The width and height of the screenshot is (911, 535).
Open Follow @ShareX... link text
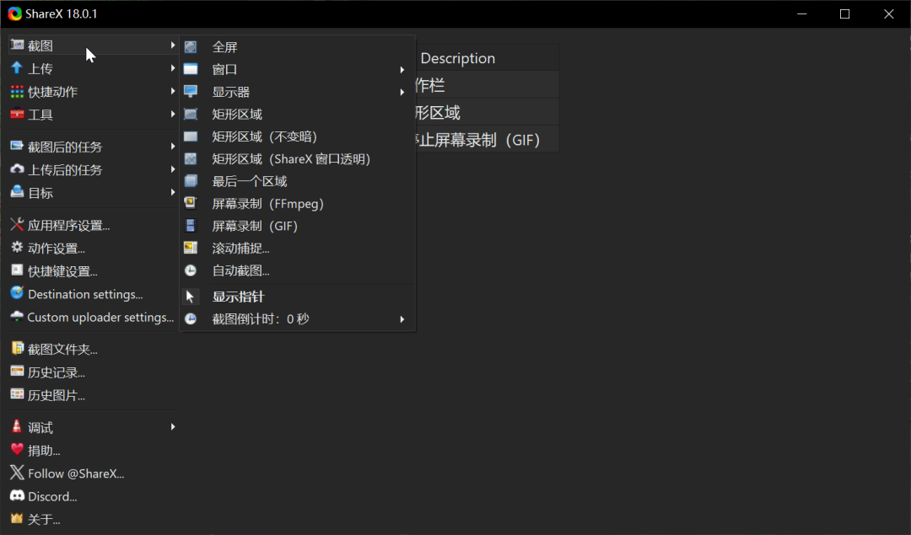pyautogui.click(x=76, y=473)
